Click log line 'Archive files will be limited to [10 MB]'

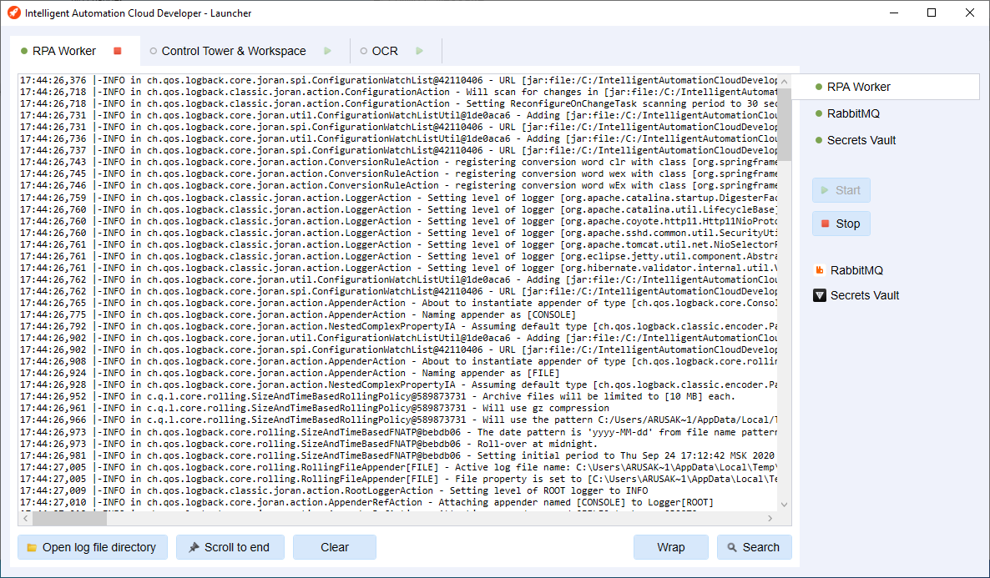pyautogui.click(x=377, y=396)
